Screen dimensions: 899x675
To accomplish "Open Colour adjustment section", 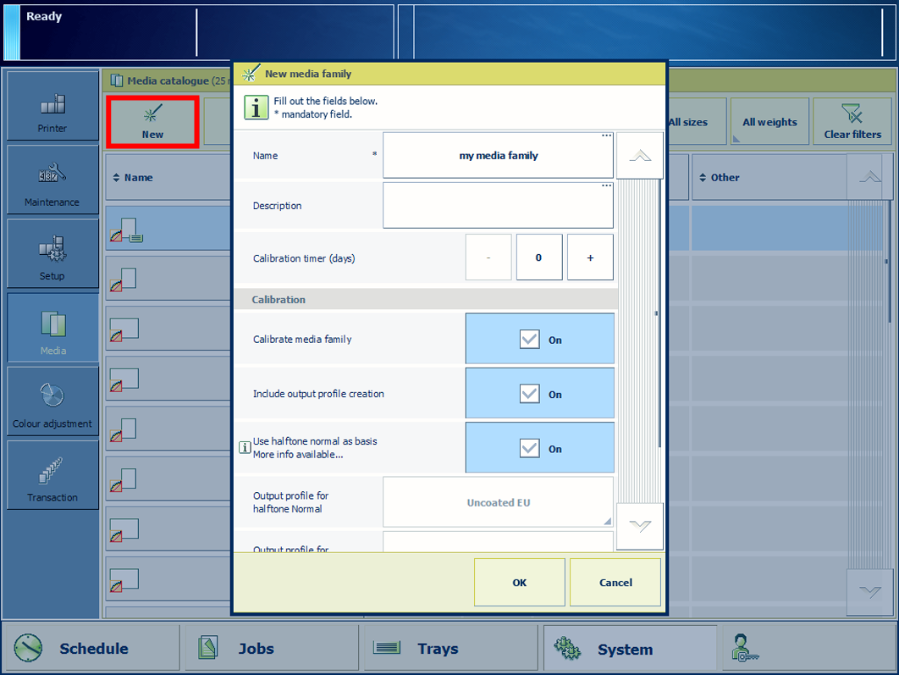I will click(x=52, y=401).
